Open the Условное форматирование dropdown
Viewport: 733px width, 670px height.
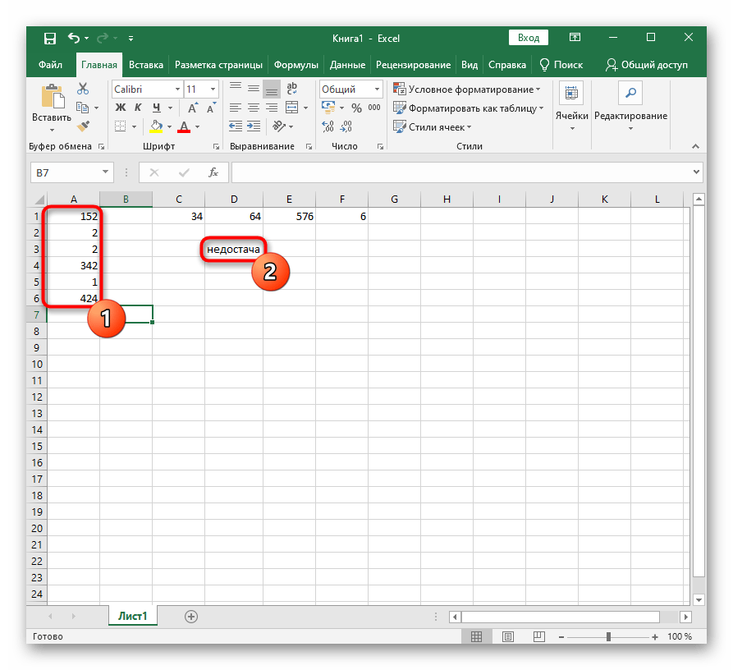point(466,89)
